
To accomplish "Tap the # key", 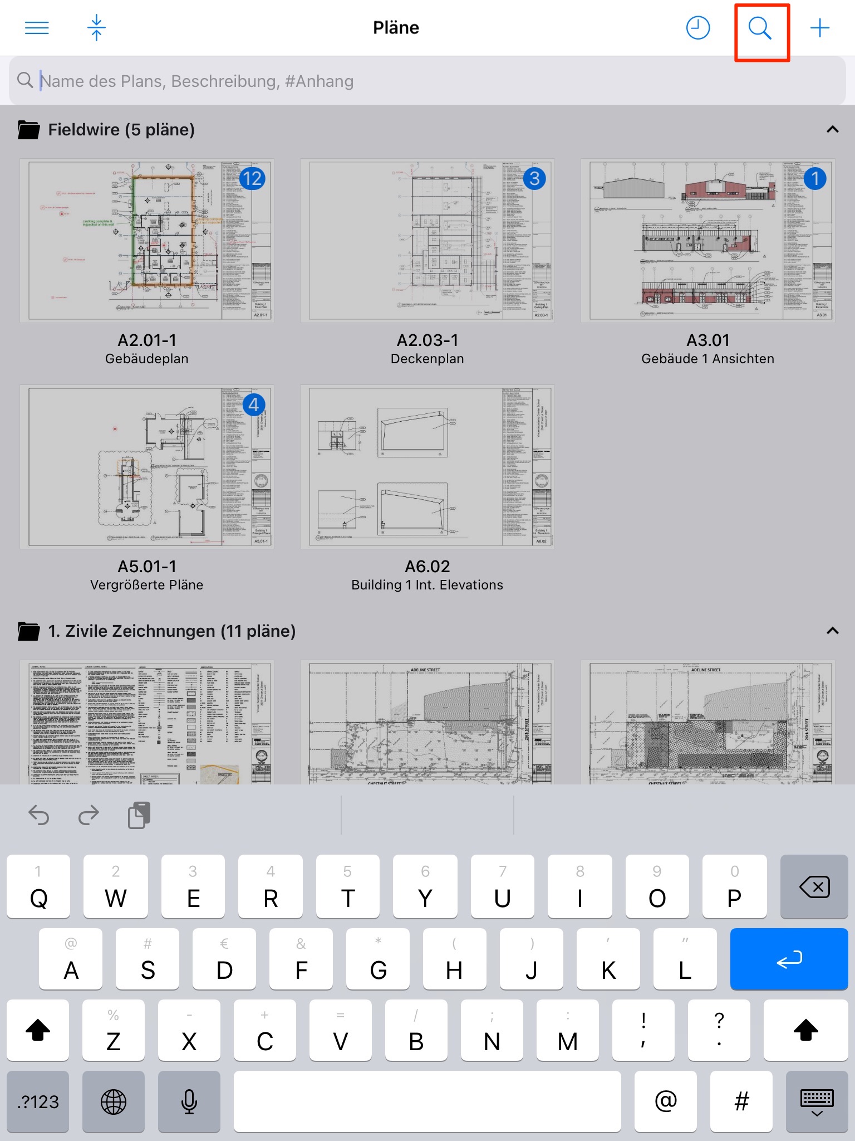I will 741,1101.
